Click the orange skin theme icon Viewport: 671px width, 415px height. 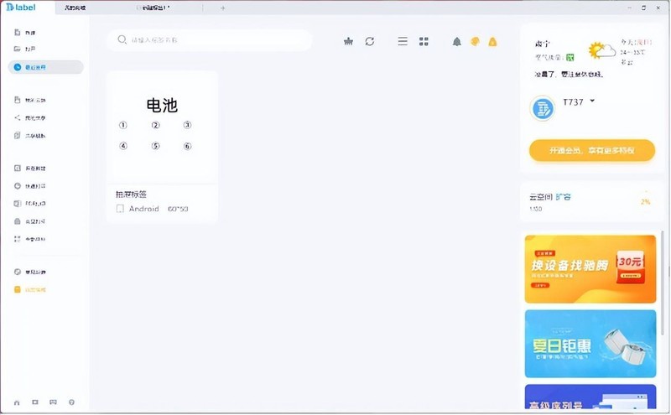pyautogui.click(x=475, y=42)
